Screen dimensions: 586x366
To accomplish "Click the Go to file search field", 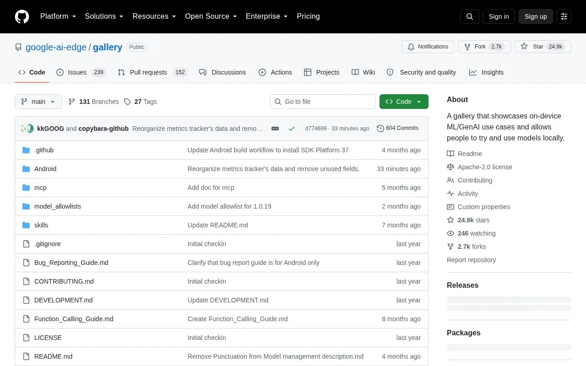I will tap(323, 102).
